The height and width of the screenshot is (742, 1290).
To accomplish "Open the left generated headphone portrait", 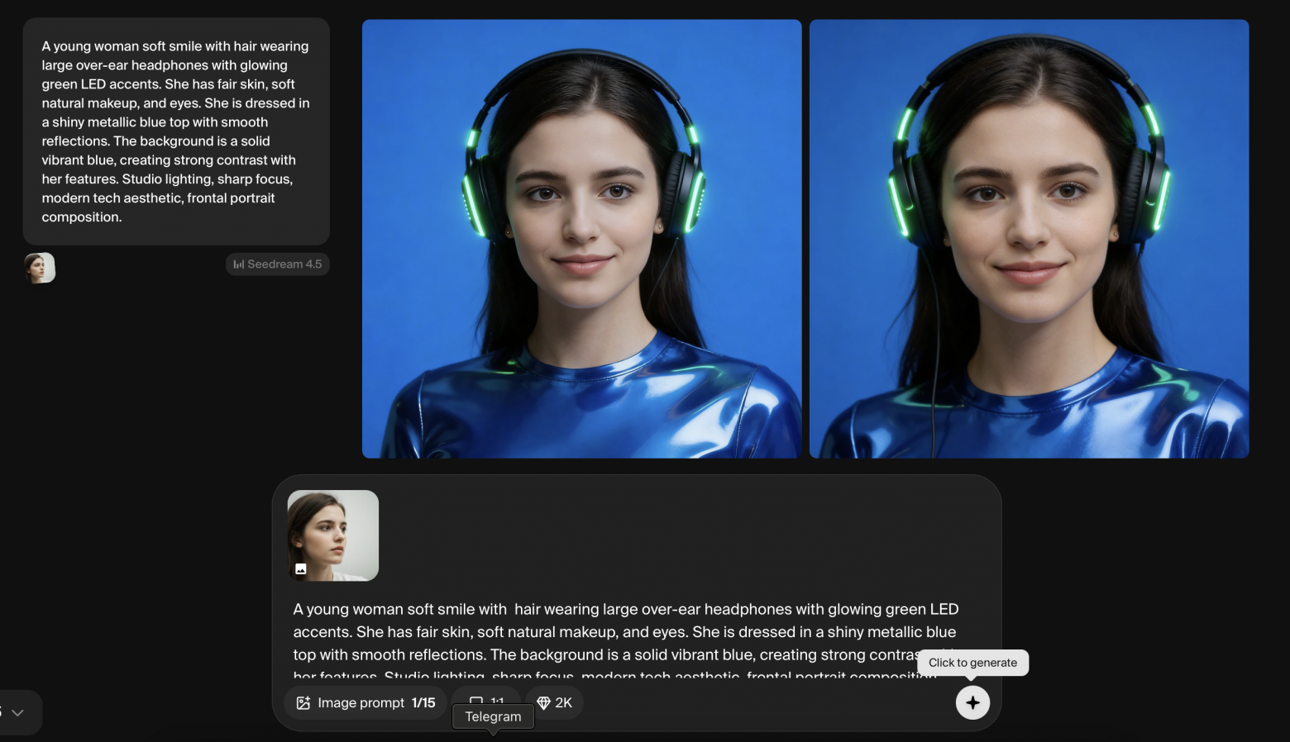I will tap(581, 239).
